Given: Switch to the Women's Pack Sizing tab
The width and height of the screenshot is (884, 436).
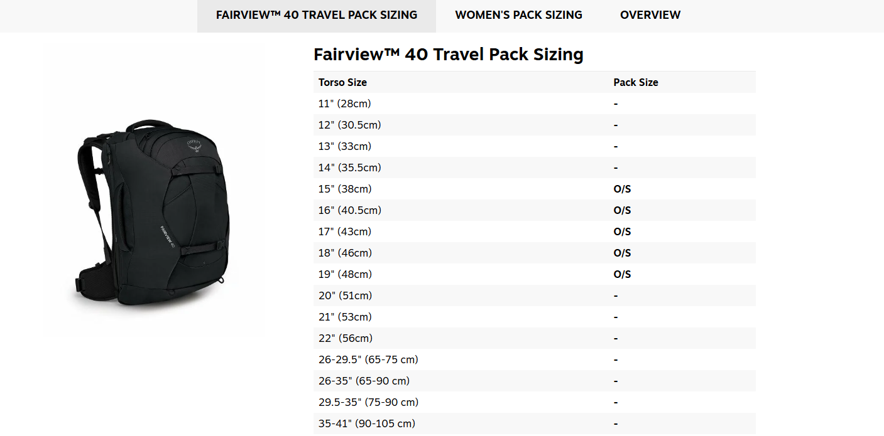Looking at the screenshot, I should click(518, 15).
